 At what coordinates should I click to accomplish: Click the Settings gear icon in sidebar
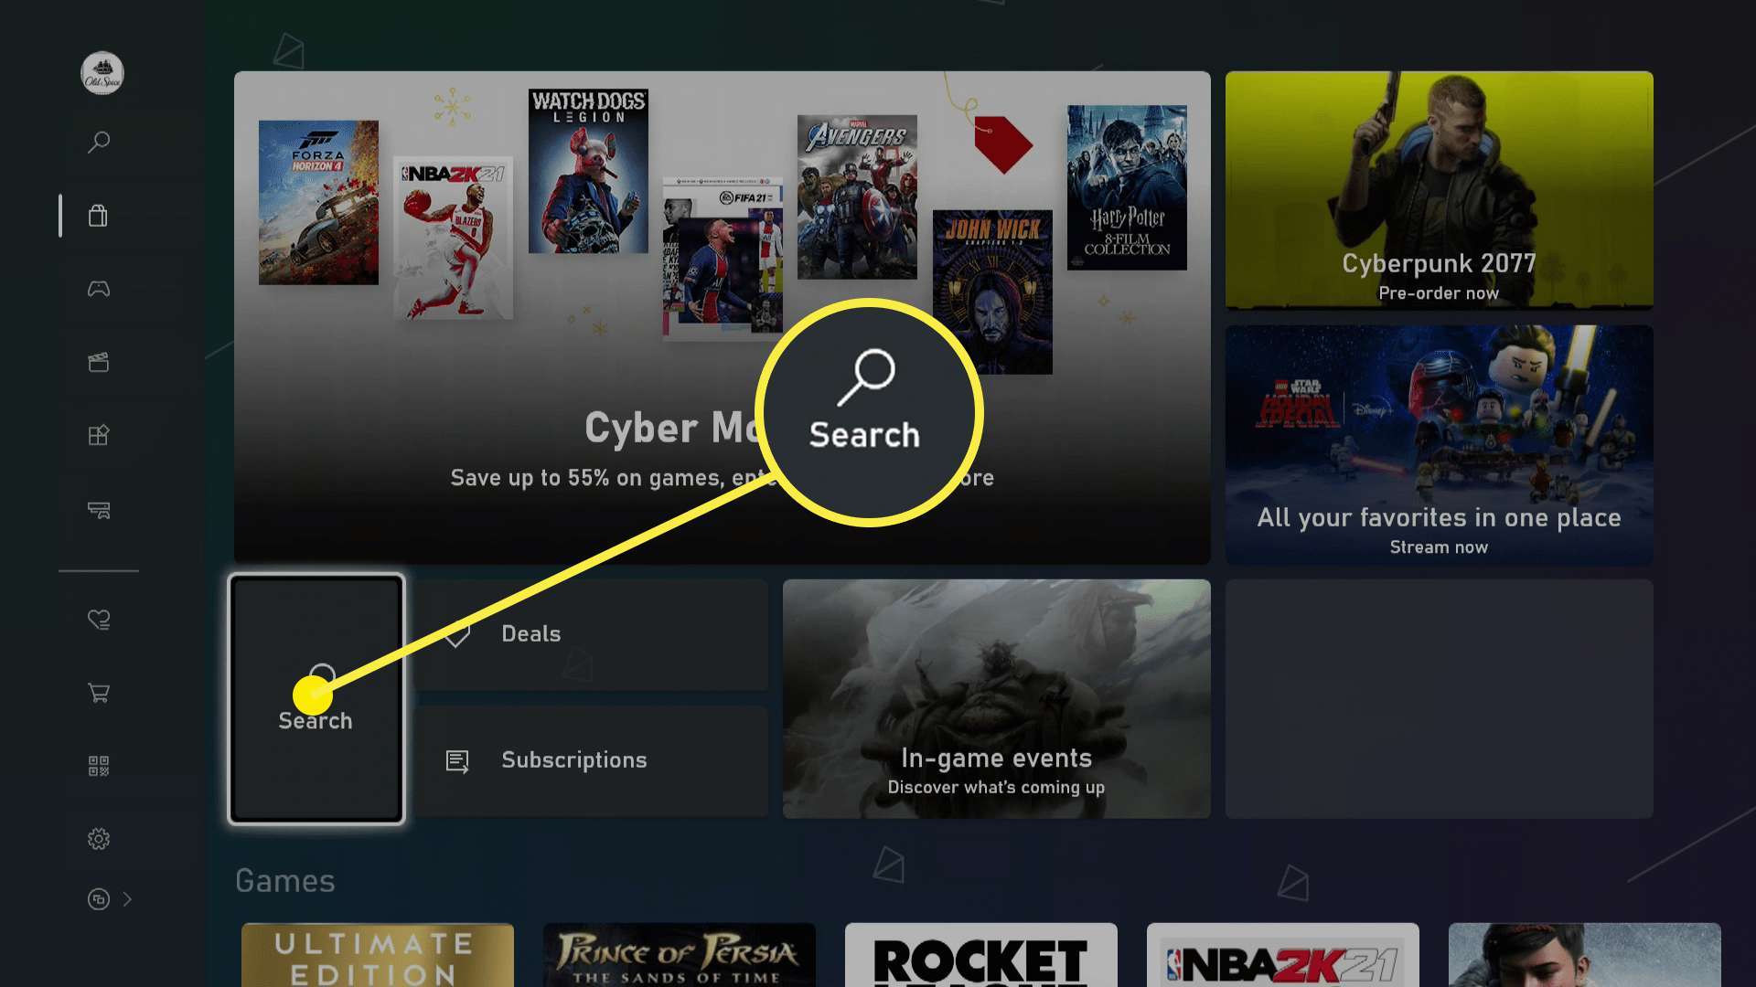[x=98, y=840]
